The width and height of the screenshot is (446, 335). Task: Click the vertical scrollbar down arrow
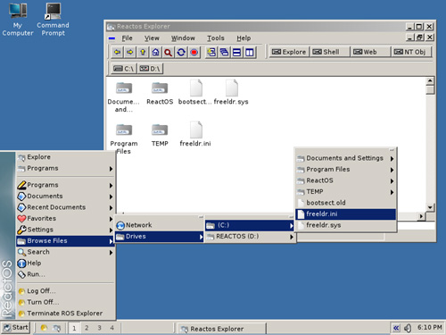point(430,207)
